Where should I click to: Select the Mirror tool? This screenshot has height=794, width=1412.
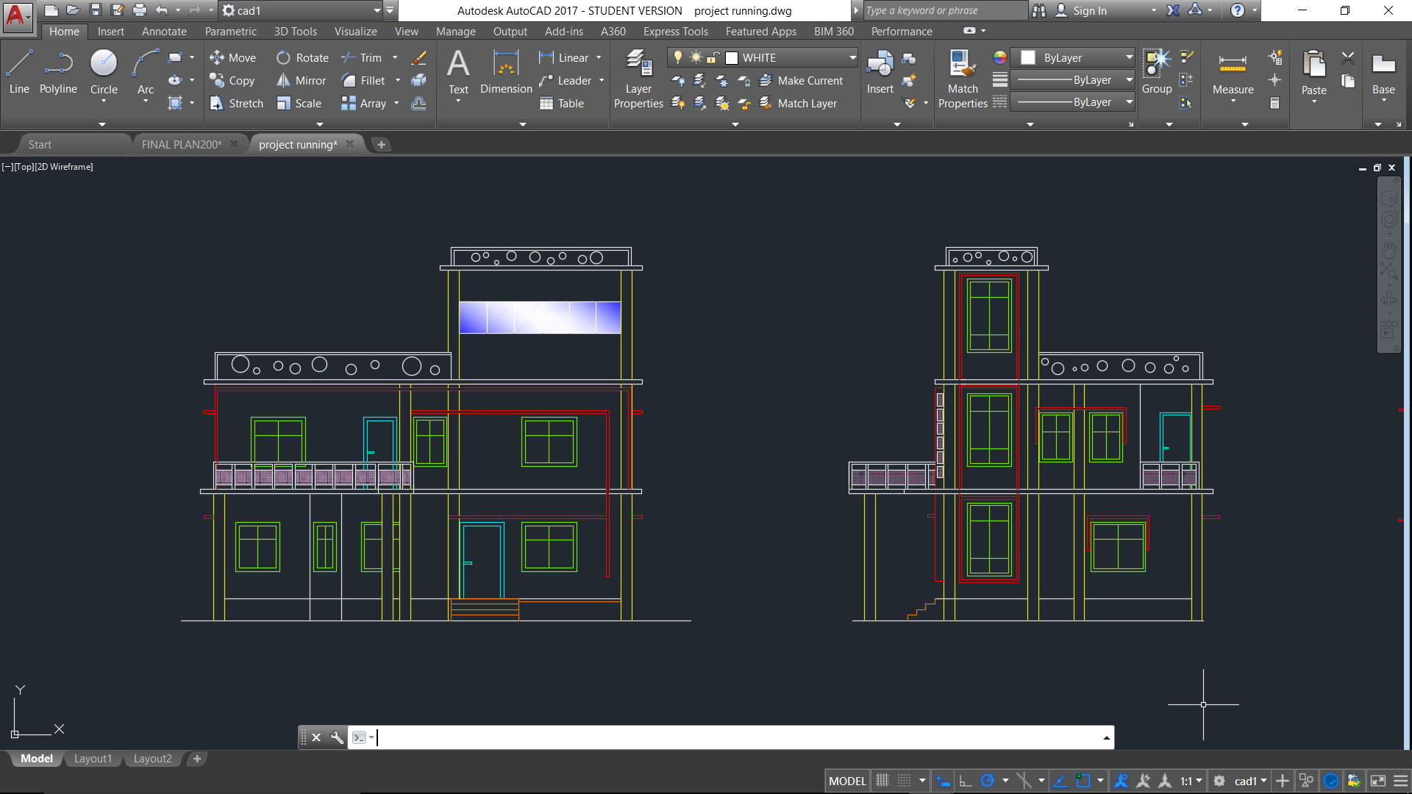pyautogui.click(x=301, y=80)
